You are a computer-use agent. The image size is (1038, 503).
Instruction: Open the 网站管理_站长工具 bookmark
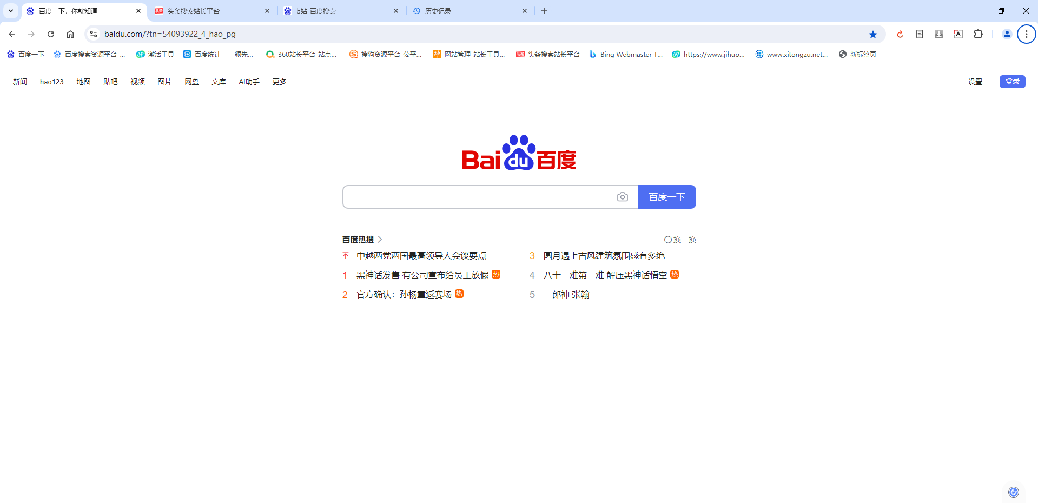pos(469,54)
